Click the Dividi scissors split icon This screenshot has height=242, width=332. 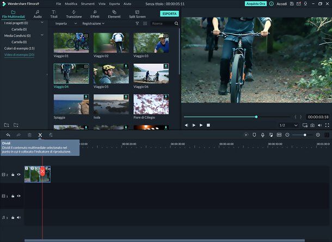click(40, 135)
